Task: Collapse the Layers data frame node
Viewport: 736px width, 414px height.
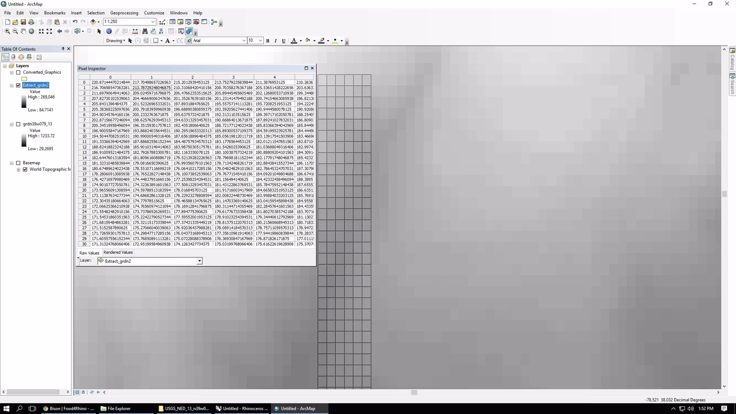Action: point(5,66)
